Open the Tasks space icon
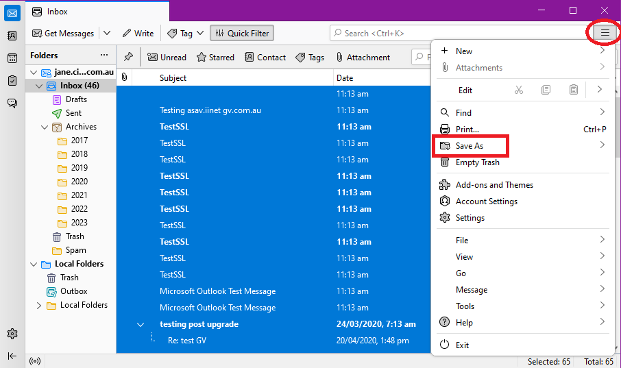621x368 pixels. pos(12,81)
